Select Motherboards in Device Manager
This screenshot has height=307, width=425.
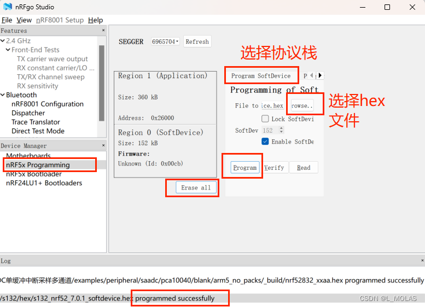pyautogui.click(x=28, y=156)
